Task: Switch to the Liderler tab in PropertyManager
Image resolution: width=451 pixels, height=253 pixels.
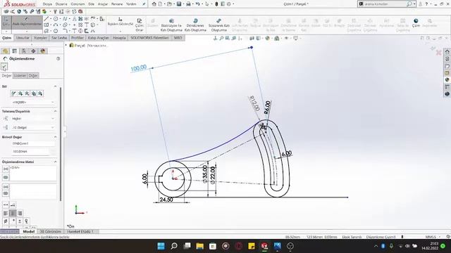Action: point(20,76)
